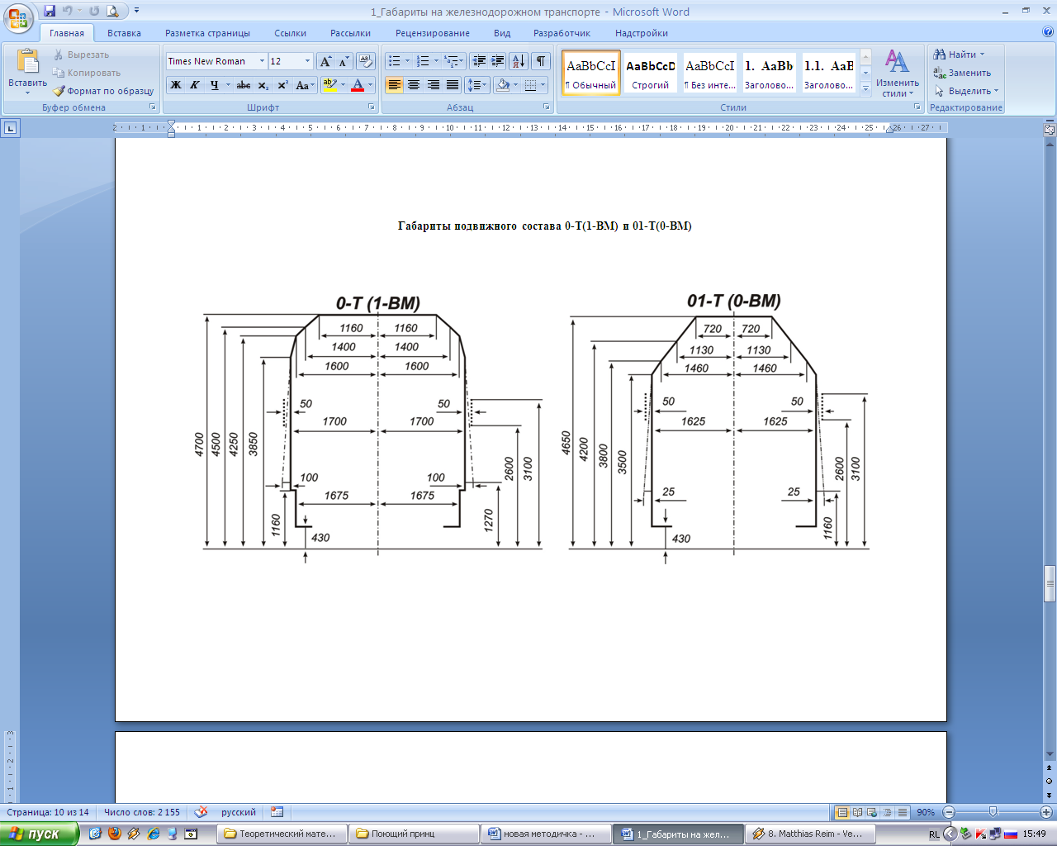Image resolution: width=1057 pixels, height=846 pixels.
Task: Toggle bold (Ж) formatting
Action: (x=176, y=85)
